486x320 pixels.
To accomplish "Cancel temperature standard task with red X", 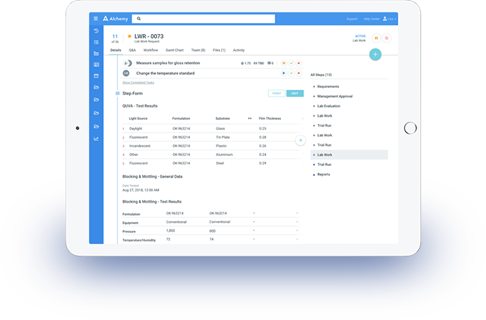I will [x=299, y=73].
